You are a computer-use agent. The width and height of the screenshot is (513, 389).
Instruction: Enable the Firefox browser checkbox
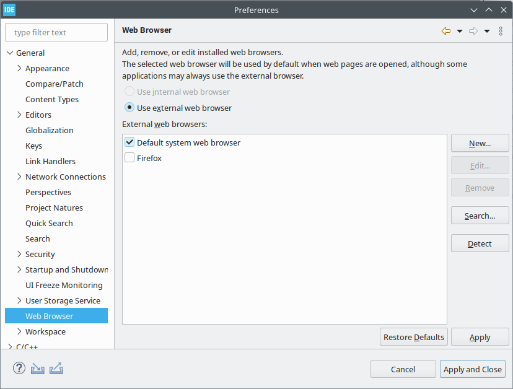(129, 157)
